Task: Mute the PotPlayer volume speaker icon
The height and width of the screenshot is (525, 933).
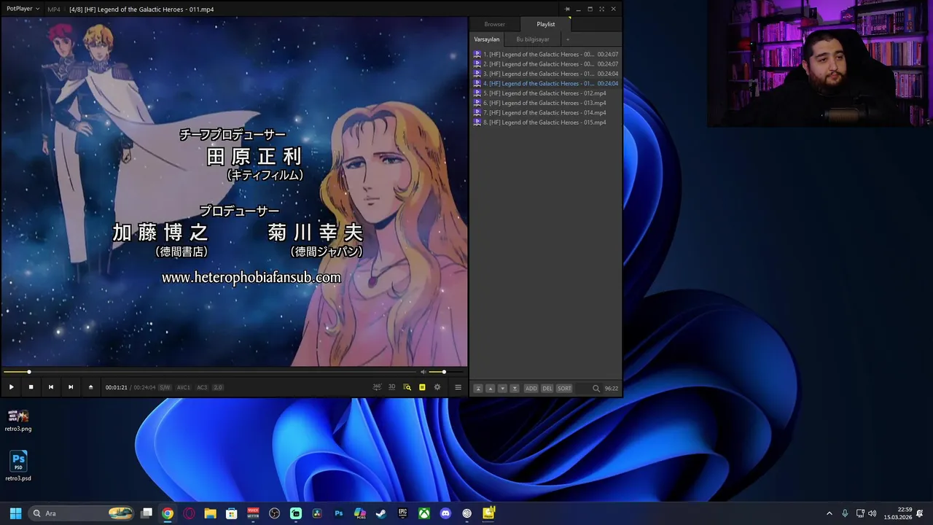Action: click(x=423, y=372)
